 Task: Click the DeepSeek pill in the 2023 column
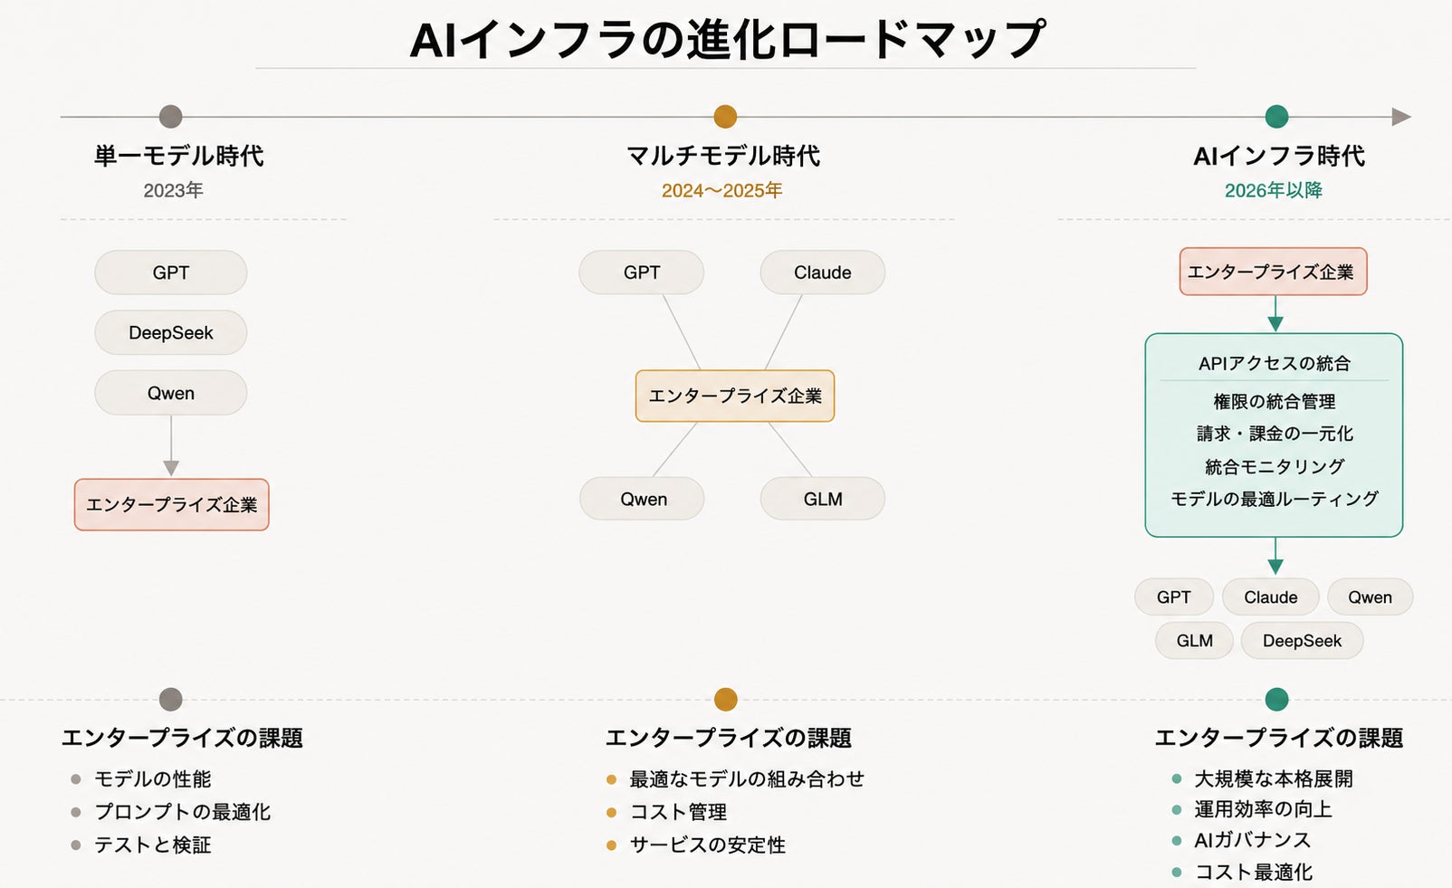click(170, 332)
